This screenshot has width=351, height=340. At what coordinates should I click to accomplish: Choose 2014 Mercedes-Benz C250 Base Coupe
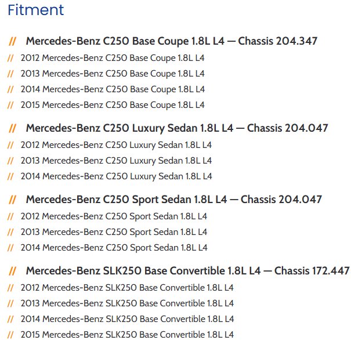113,89
